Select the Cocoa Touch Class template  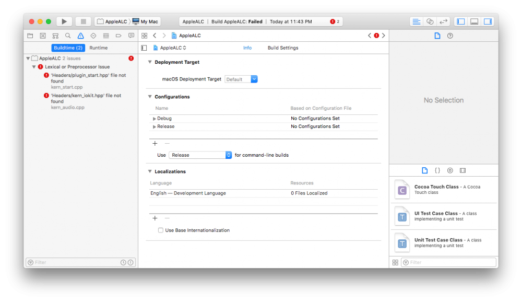(444, 190)
